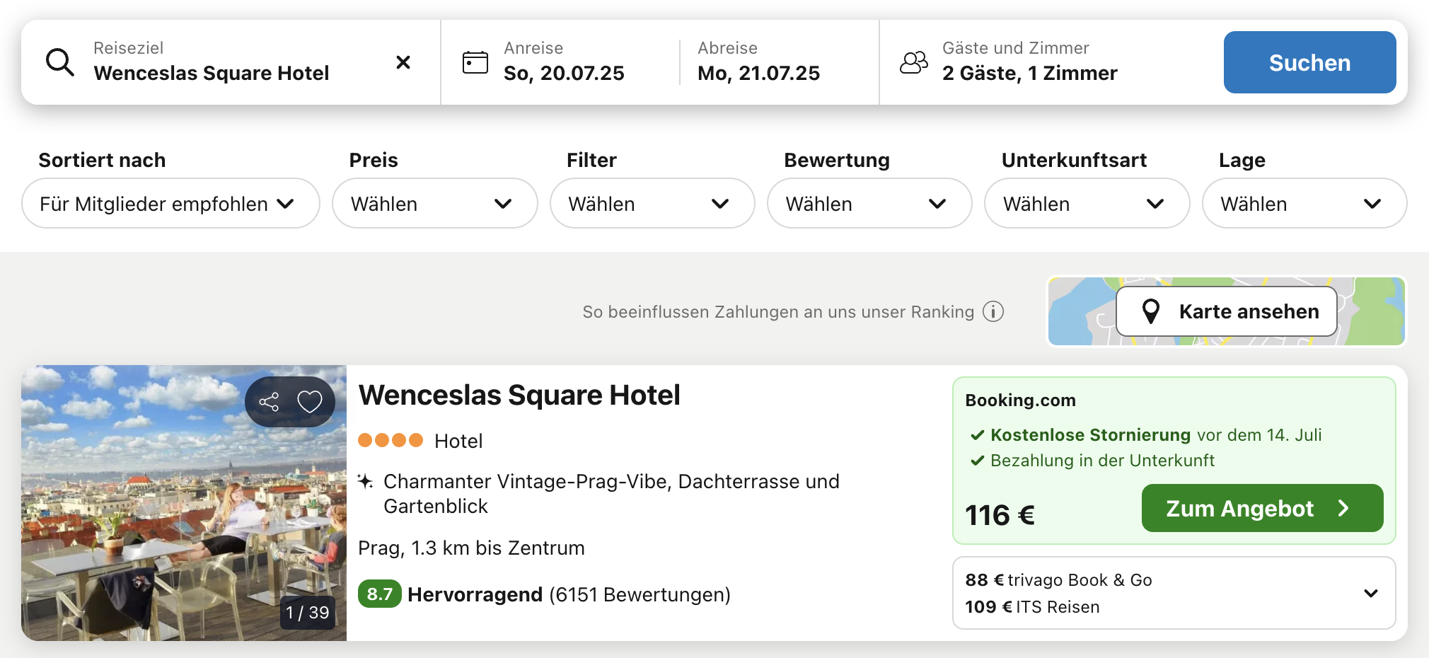This screenshot has width=1429, height=658.
Task: Click the Suchen button
Action: coord(1309,62)
